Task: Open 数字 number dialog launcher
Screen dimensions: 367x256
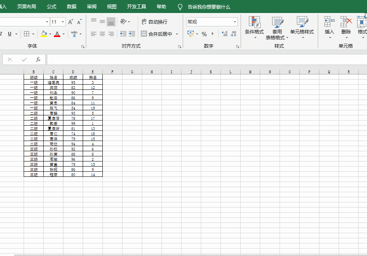Action: pyautogui.click(x=237, y=46)
